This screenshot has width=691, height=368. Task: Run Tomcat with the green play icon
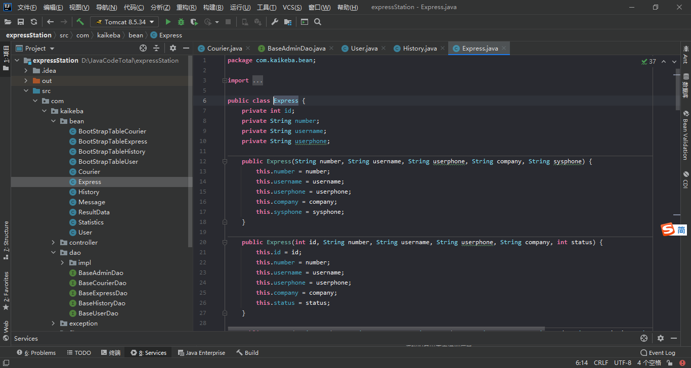[168, 22]
